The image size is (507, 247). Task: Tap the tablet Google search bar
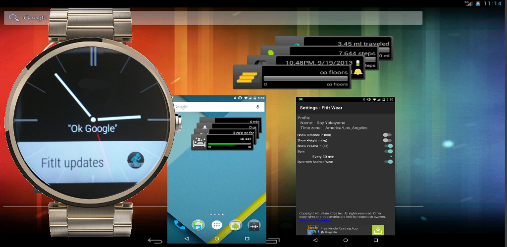(x=213, y=18)
